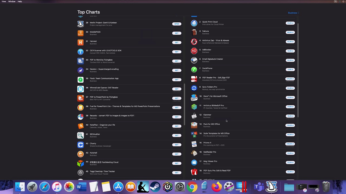Open the App Store from the Dock
This screenshot has width=346, height=194.
[x=118, y=187]
